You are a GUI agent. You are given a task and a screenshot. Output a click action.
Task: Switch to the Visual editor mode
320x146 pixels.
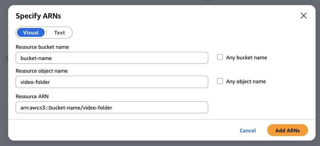(x=31, y=33)
